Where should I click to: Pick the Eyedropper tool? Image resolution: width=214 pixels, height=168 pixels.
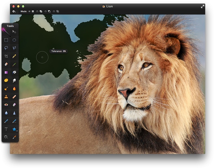click(x=14, y=137)
